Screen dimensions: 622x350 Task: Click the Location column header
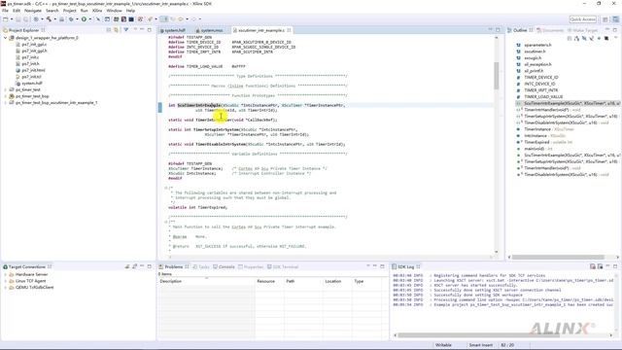point(337,281)
